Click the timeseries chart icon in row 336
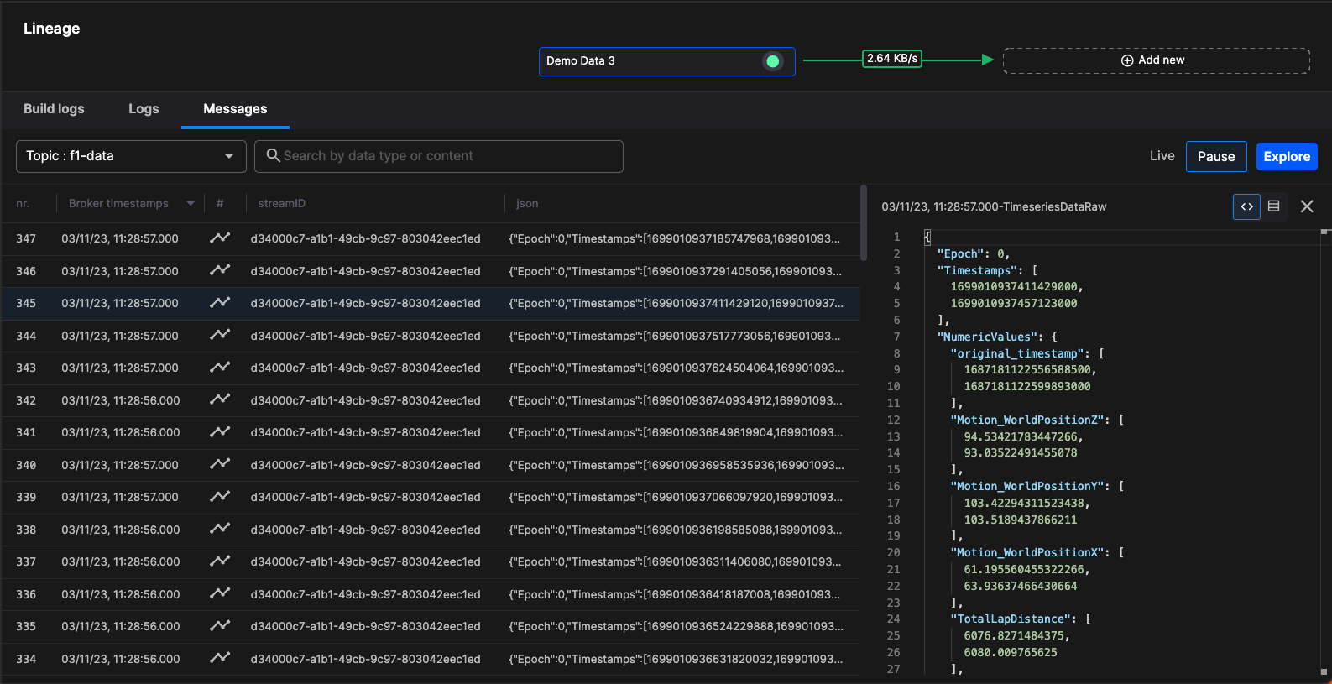 [x=220, y=593]
